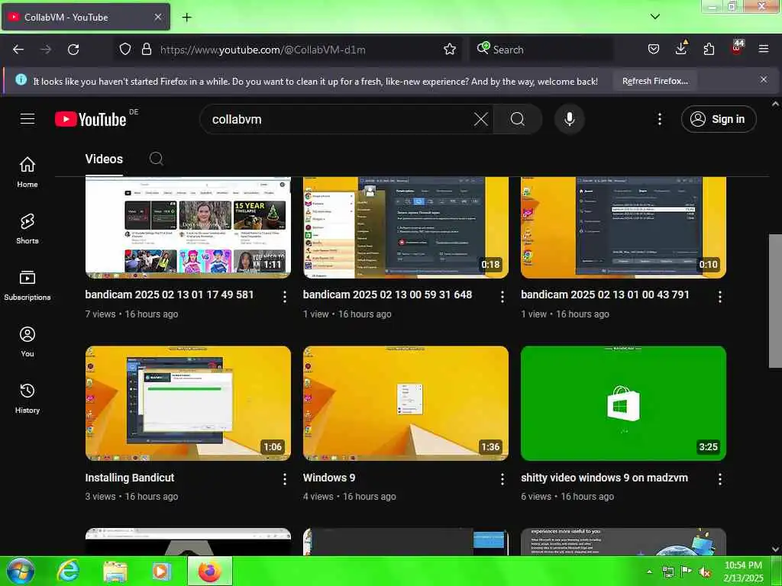Click the Sign in button
The image size is (782, 586).
point(718,119)
